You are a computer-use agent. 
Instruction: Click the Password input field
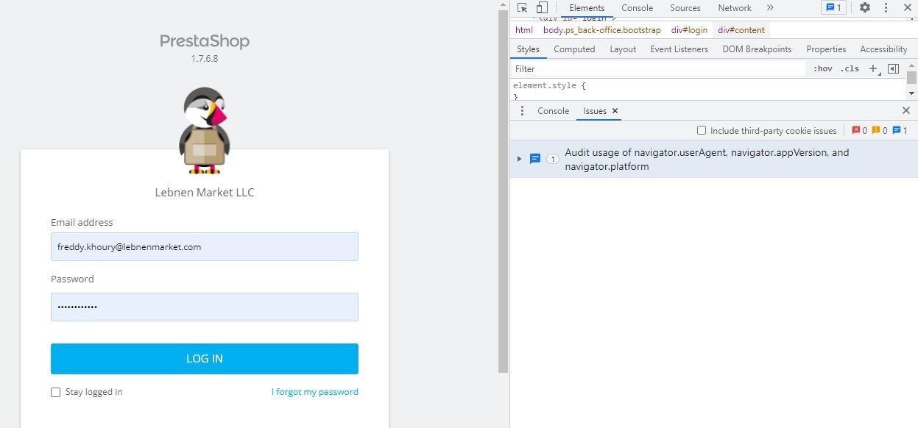pyautogui.click(x=205, y=307)
